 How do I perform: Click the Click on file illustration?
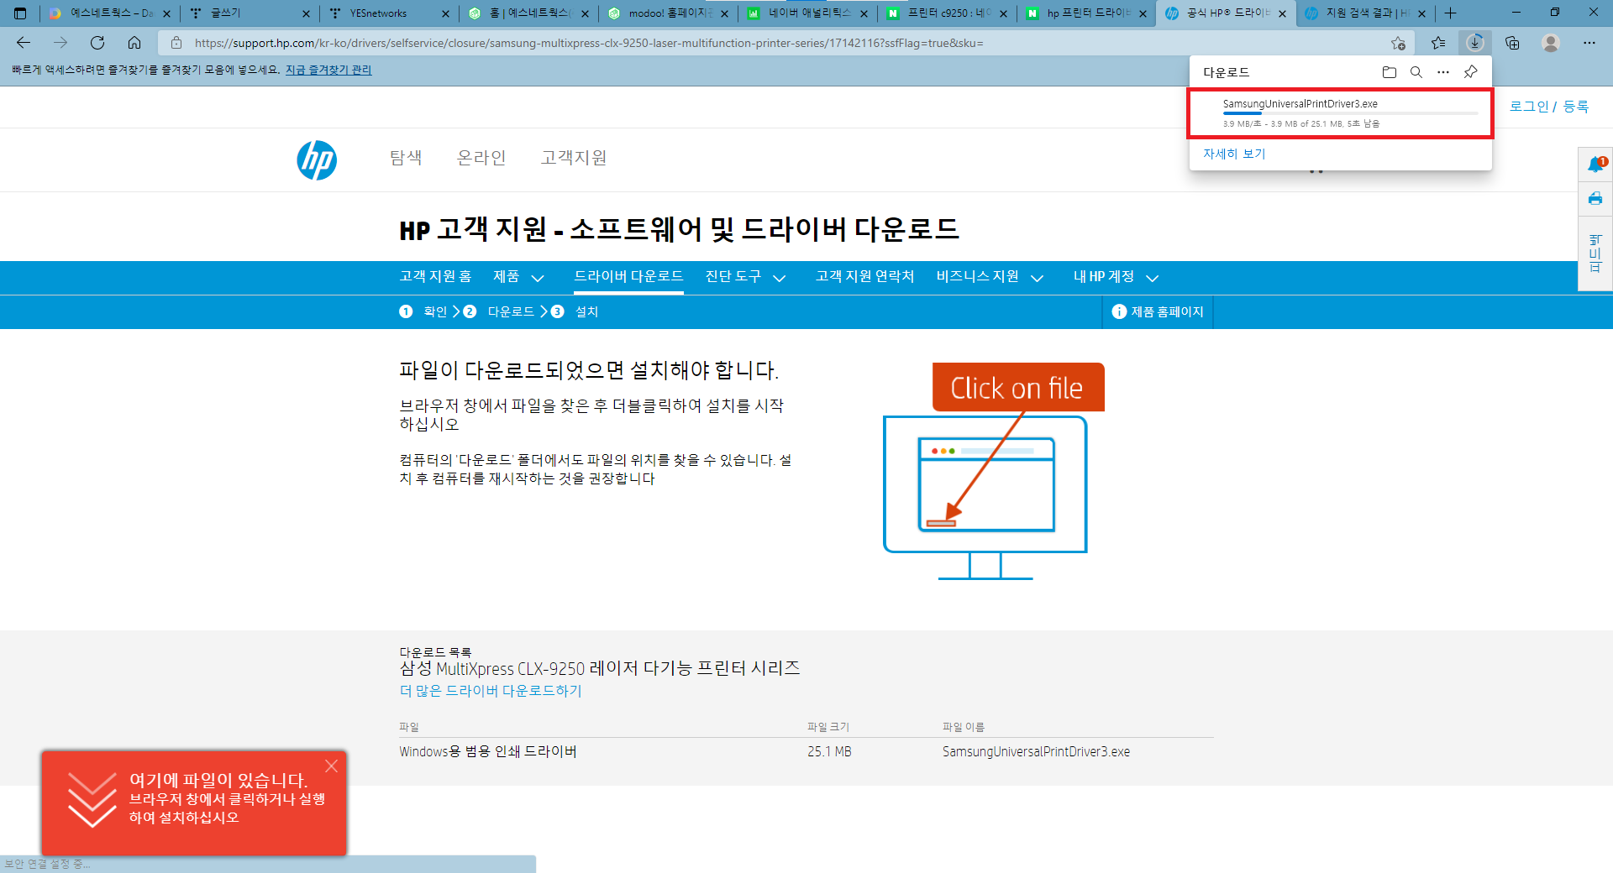[993, 471]
